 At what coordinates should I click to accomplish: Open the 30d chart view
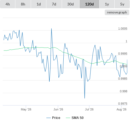70,4
